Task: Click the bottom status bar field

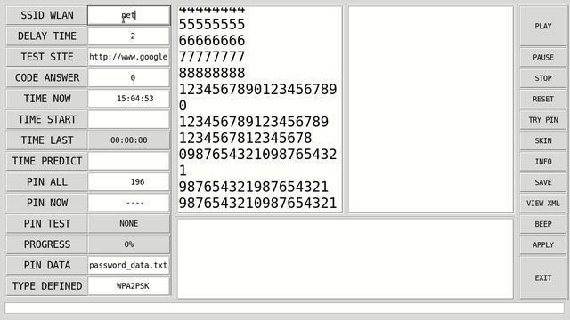Action: tap(285, 308)
